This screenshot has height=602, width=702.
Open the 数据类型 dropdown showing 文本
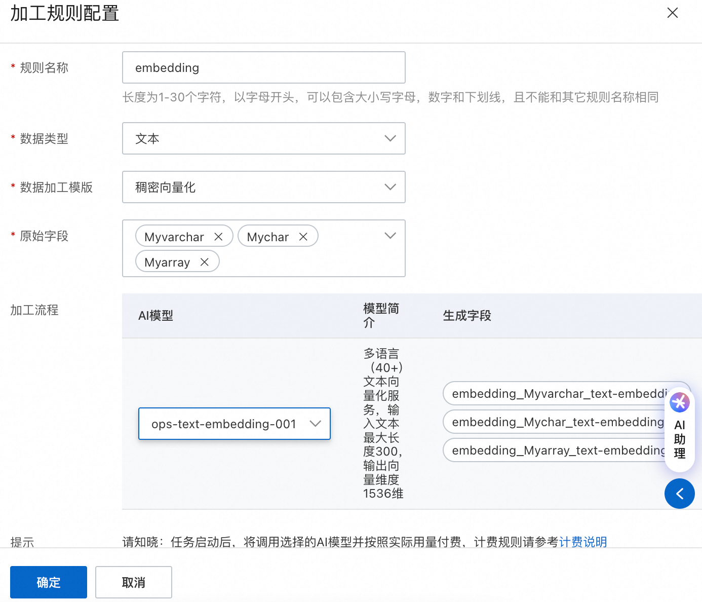(x=264, y=138)
